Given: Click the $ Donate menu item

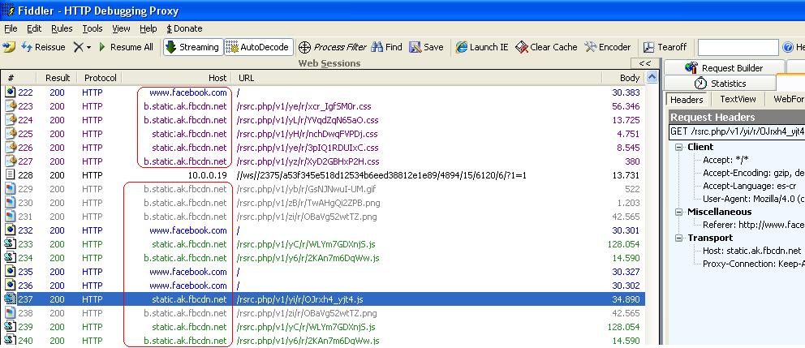Looking at the screenshot, I should [185, 28].
